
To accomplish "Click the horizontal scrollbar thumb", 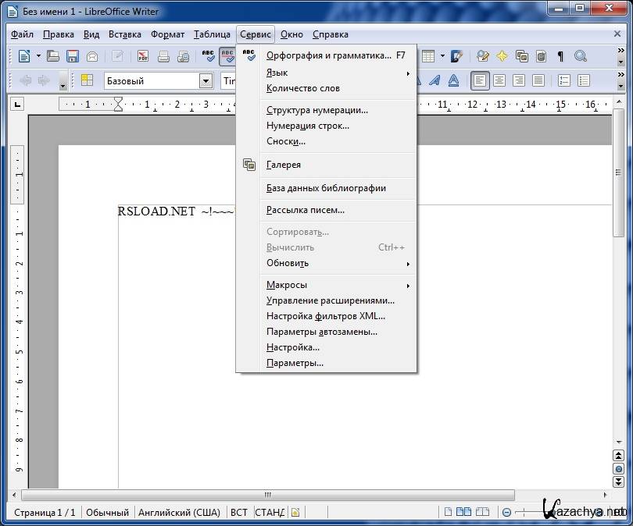I will coord(267,495).
